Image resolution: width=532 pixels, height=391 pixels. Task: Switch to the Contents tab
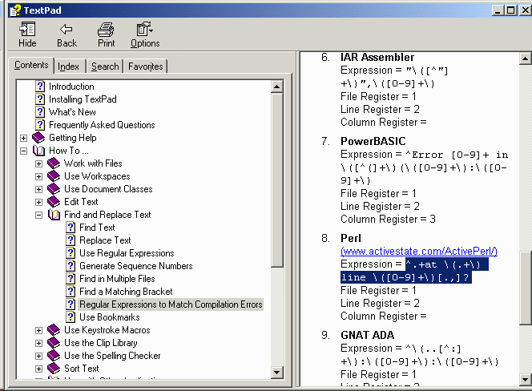click(x=31, y=65)
